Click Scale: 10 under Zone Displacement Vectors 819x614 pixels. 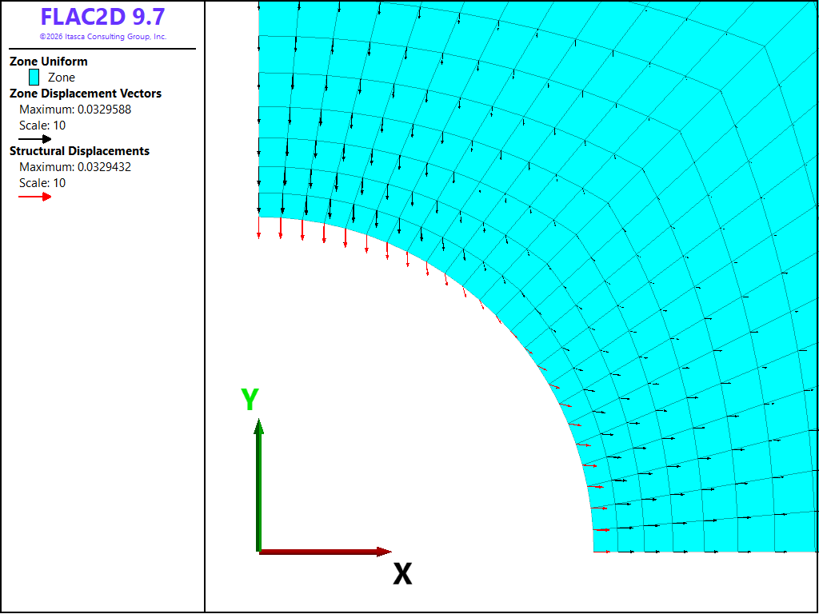(42, 126)
